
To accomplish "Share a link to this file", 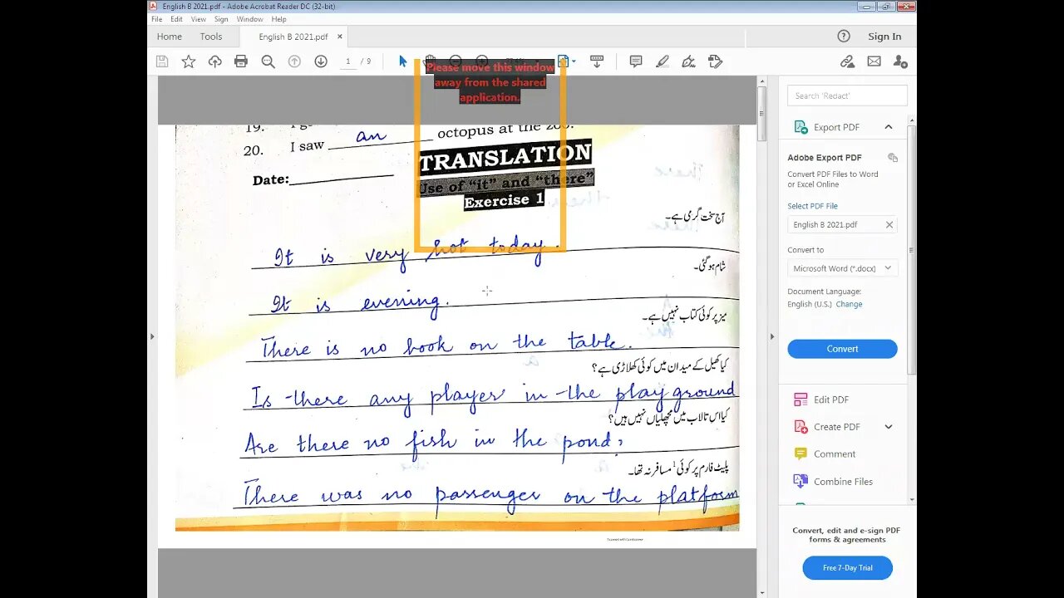I will (x=847, y=61).
